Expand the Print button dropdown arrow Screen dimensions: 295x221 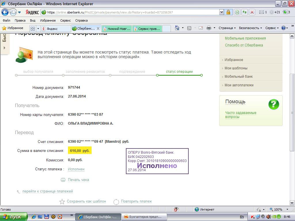tap(214, 28)
